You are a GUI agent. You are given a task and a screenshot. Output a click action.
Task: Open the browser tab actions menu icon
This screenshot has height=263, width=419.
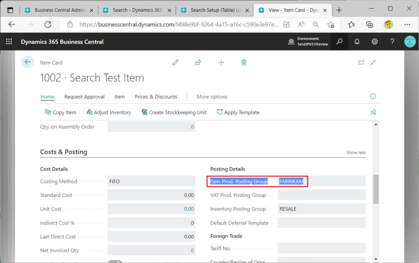(x=10, y=10)
